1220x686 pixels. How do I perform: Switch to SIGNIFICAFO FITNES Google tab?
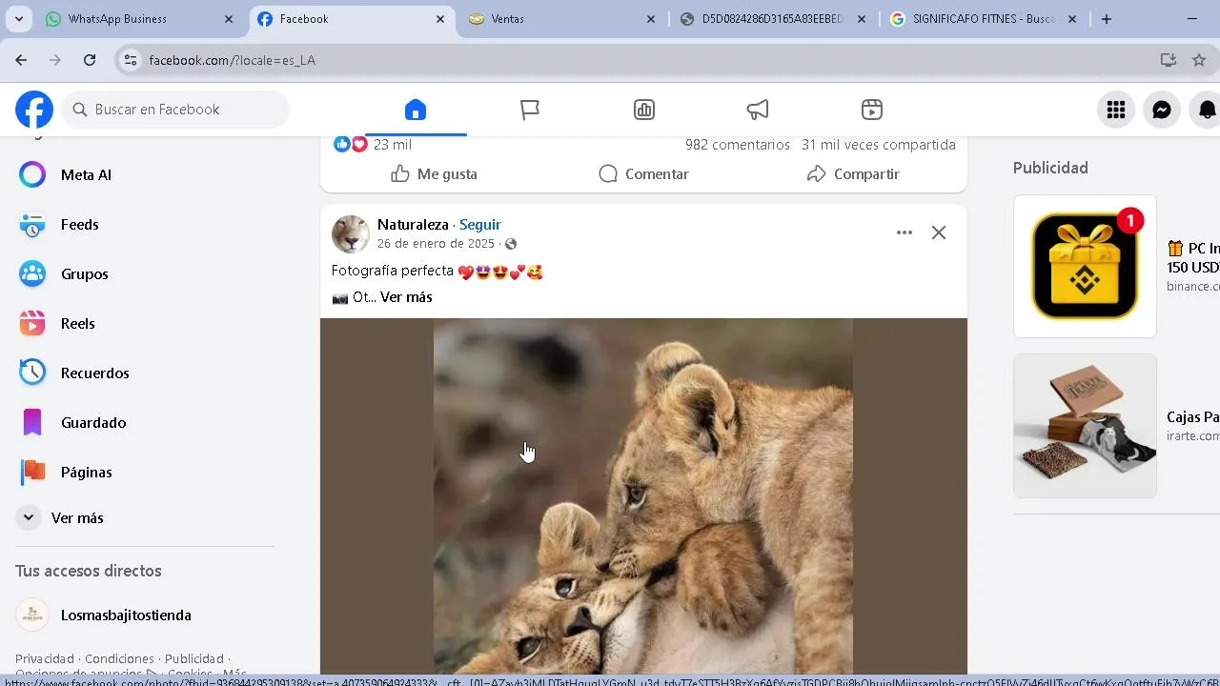pyautogui.click(x=982, y=19)
